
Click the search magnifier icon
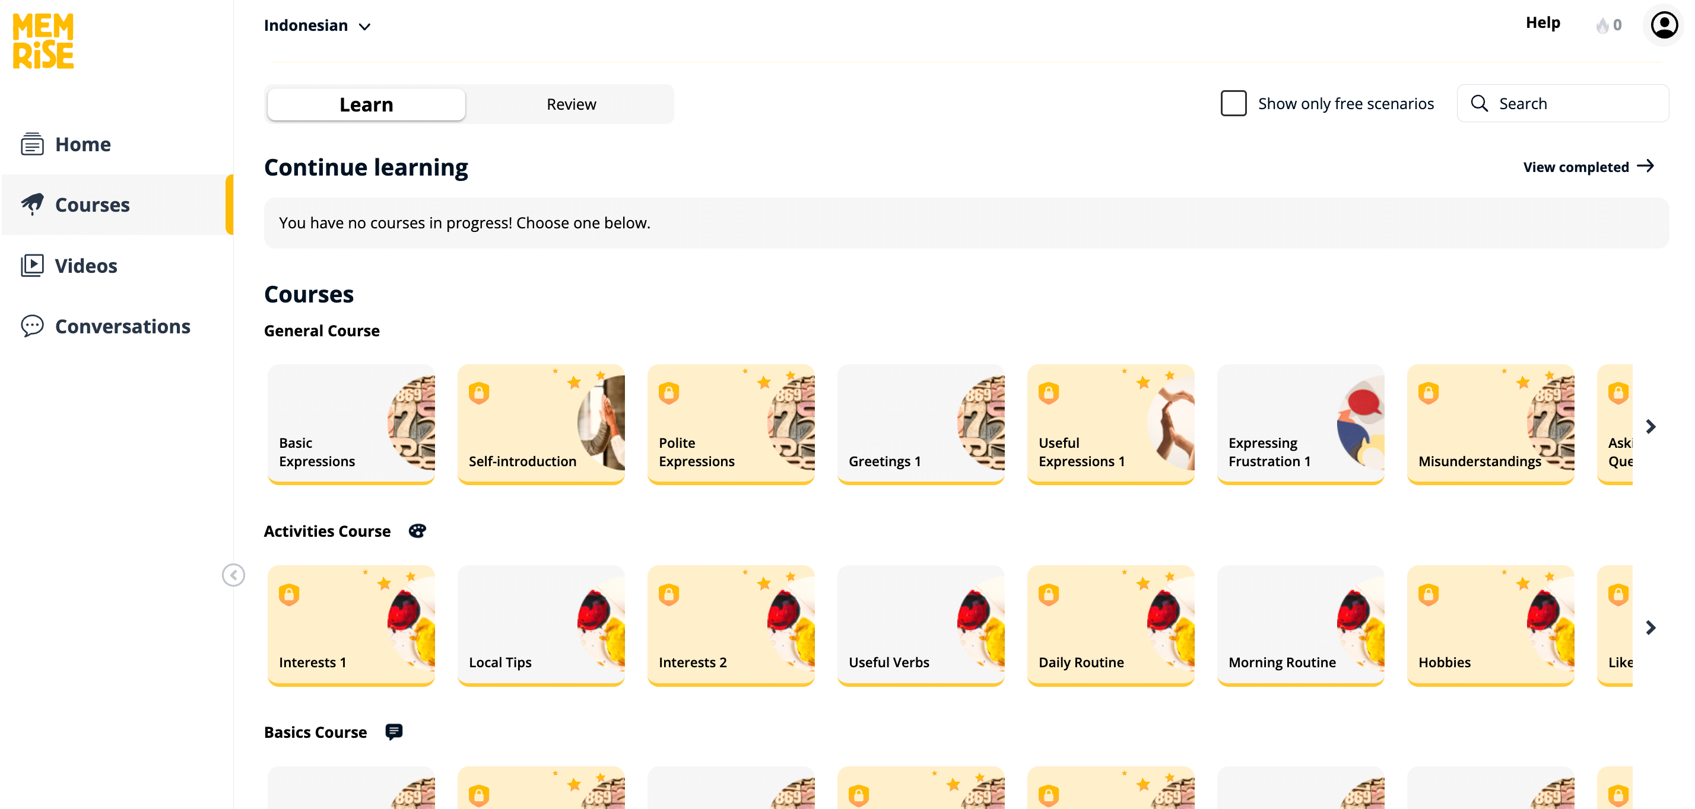point(1479,103)
